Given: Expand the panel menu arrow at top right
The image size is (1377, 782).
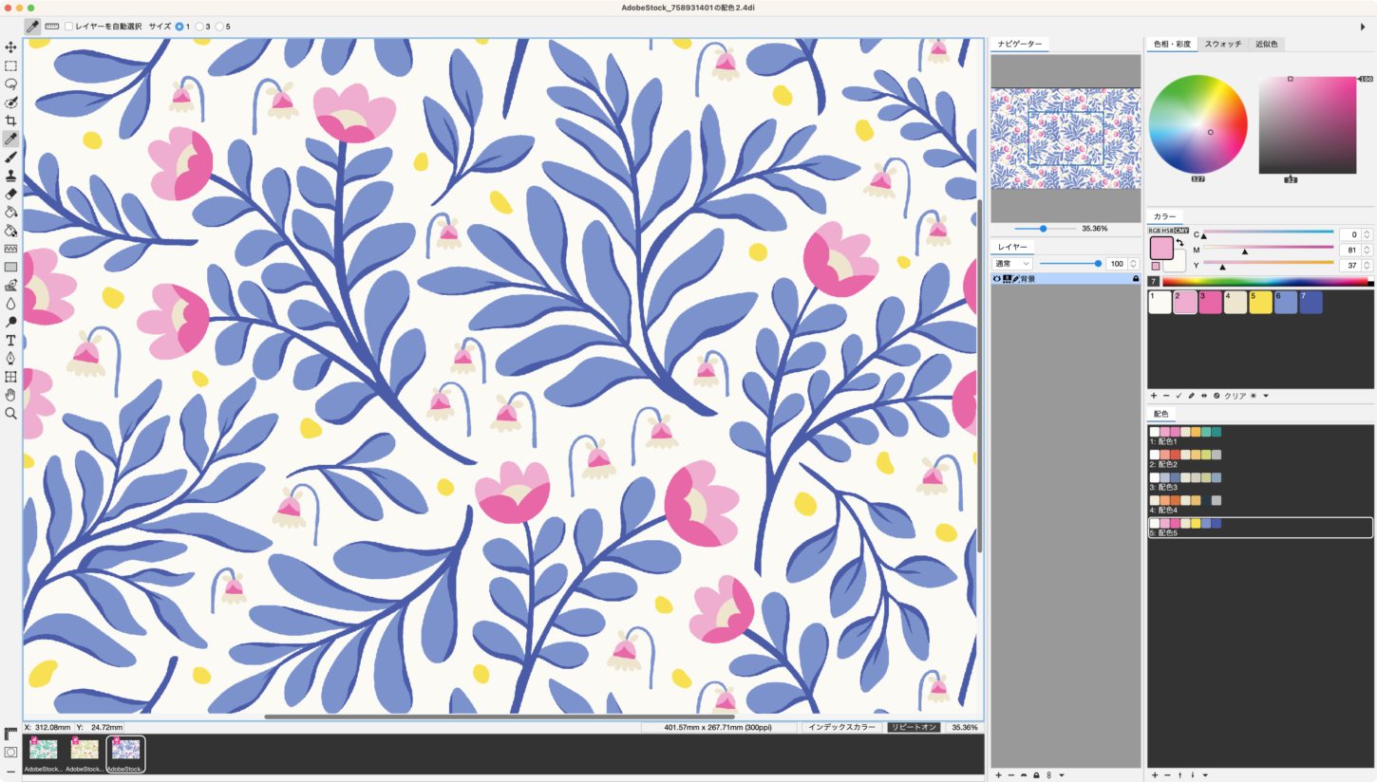Looking at the screenshot, I should click(x=1364, y=27).
